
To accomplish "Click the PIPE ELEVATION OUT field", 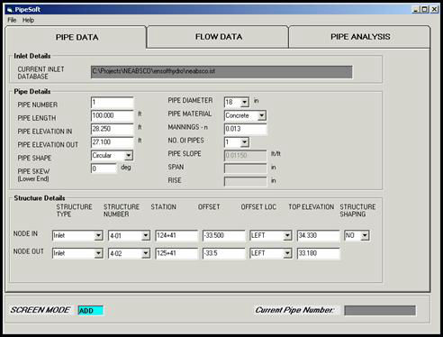I will [x=112, y=142].
